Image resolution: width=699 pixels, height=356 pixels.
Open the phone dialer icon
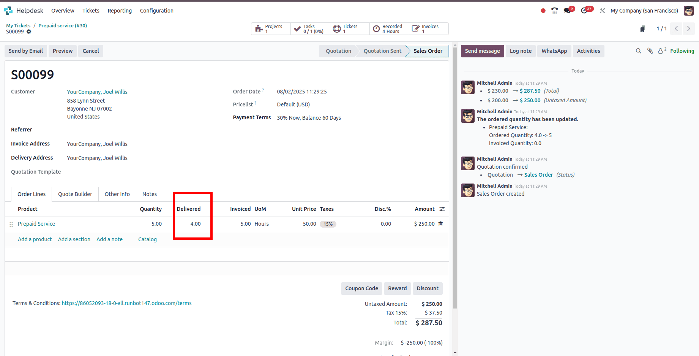click(x=554, y=11)
